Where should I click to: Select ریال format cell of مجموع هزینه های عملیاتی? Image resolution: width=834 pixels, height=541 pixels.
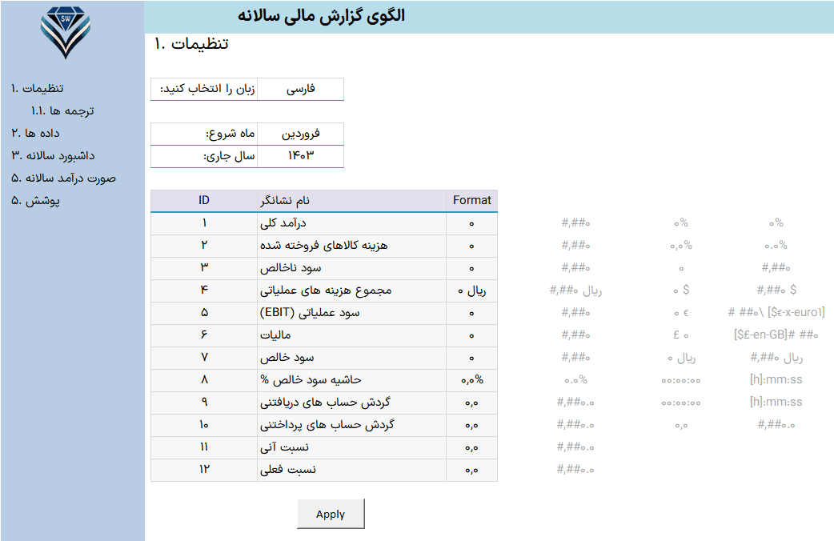tap(471, 291)
